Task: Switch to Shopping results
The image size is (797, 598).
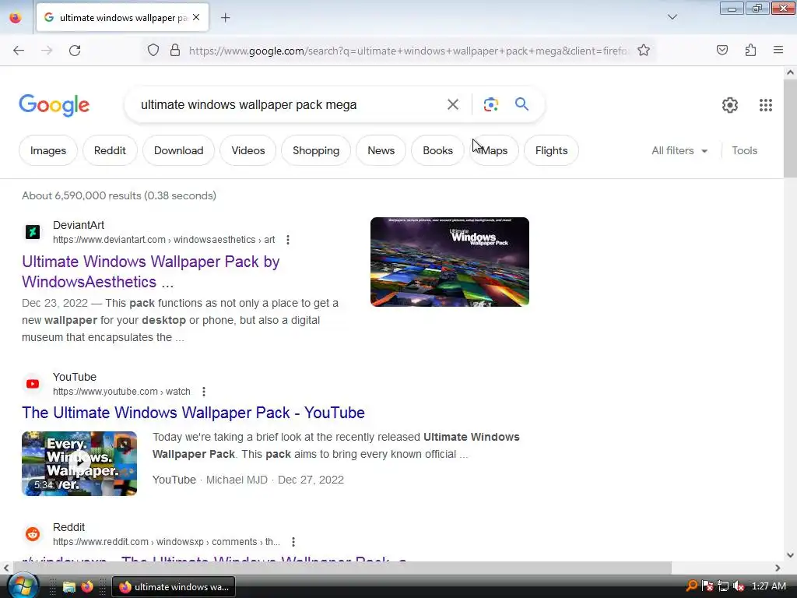Action: 316,150
